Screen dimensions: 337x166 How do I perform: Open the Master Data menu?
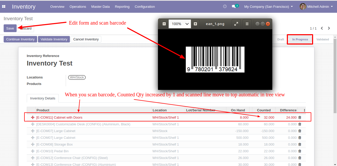pos(100,7)
